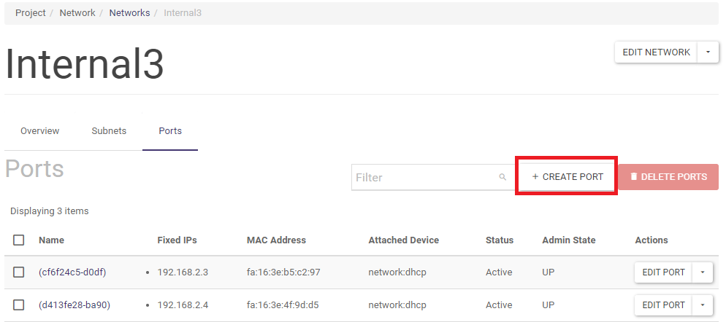The height and width of the screenshot is (322, 726).
Task: Click the Edit Network button
Action: tap(656, 52)
